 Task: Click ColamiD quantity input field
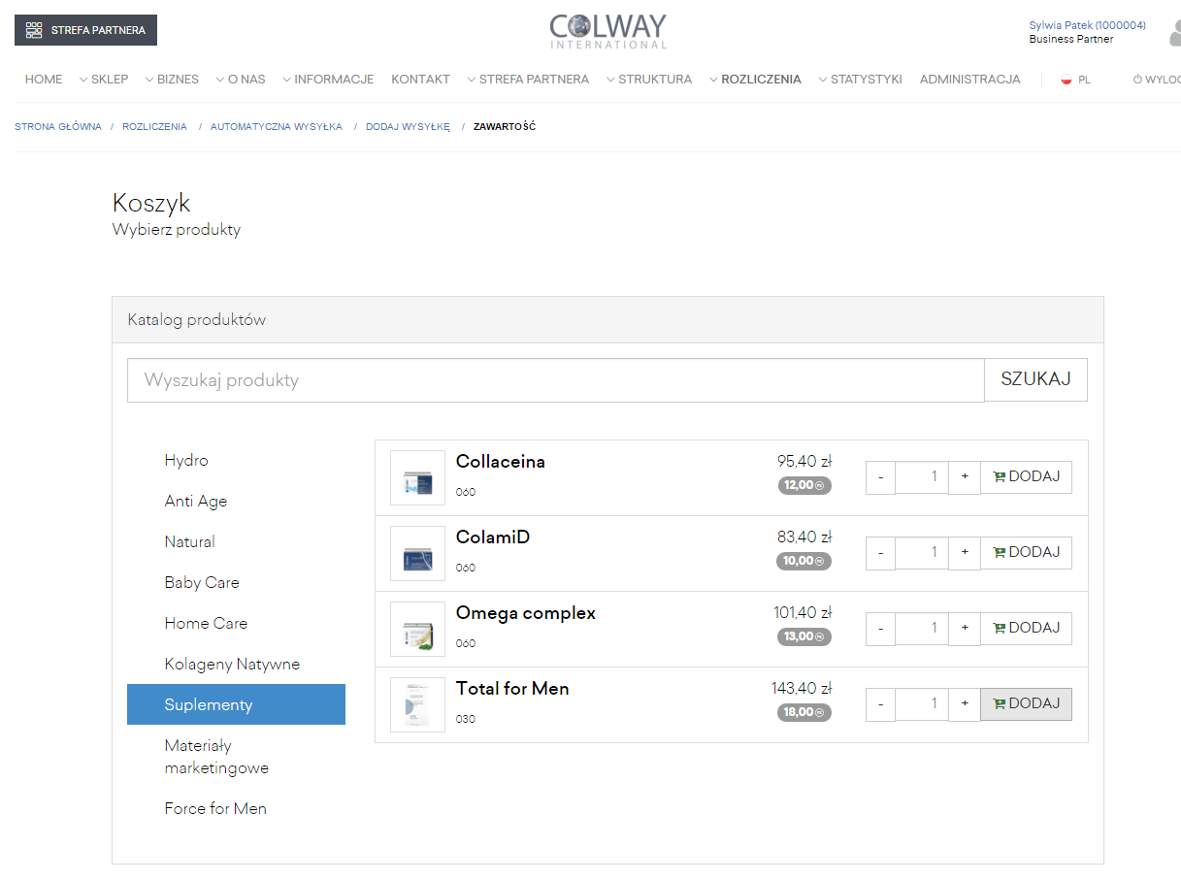coord(922,553)
